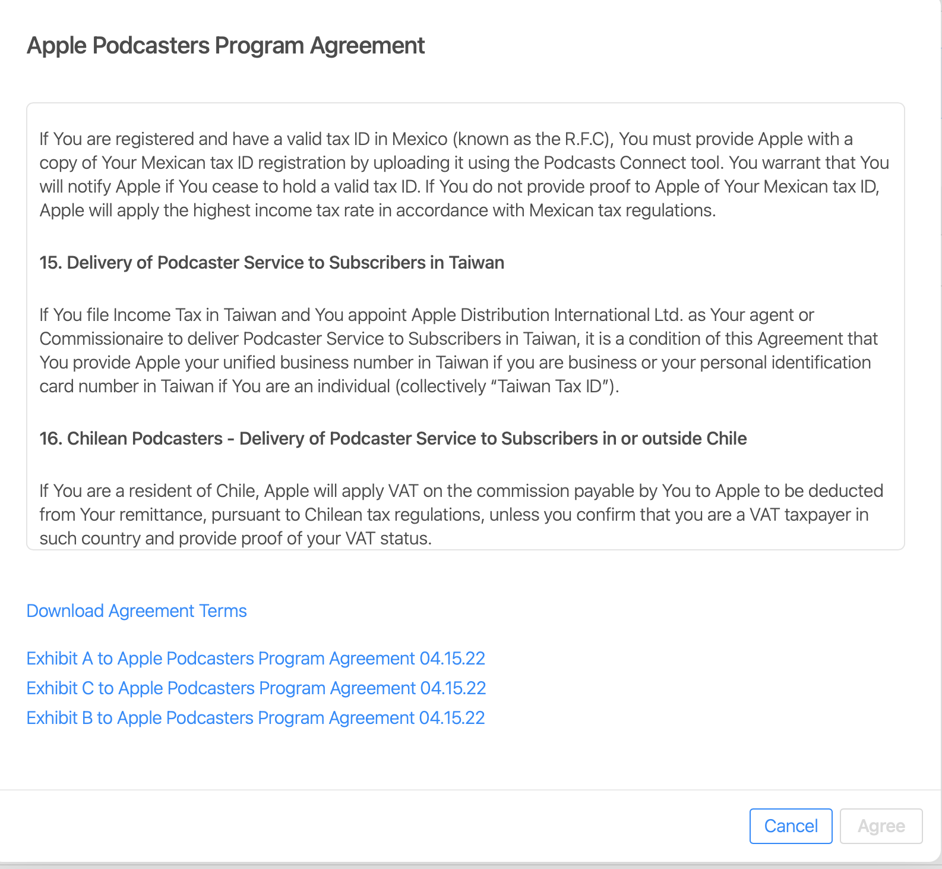
Task: Open Exhibit C to Apple Podcasters Agreement
Action: pos(257,688)
